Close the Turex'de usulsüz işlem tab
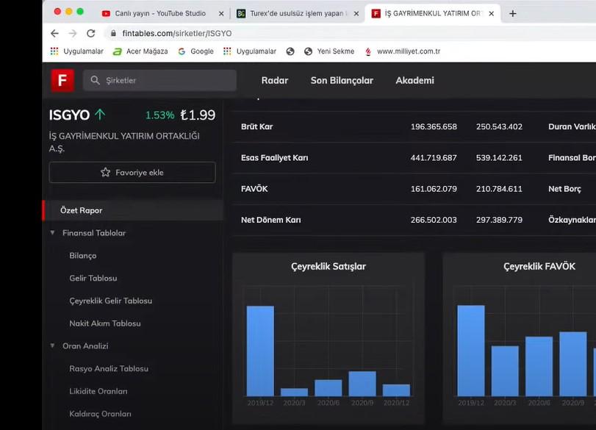 pyautogui.click(x=356, y=14)
